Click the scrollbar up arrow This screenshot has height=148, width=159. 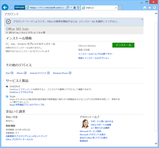click(156, 14)
